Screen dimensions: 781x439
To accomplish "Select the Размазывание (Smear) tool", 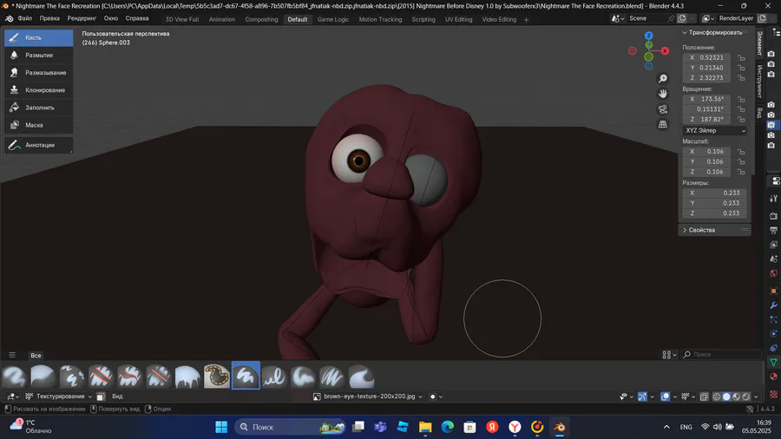I will coord(39,72).
